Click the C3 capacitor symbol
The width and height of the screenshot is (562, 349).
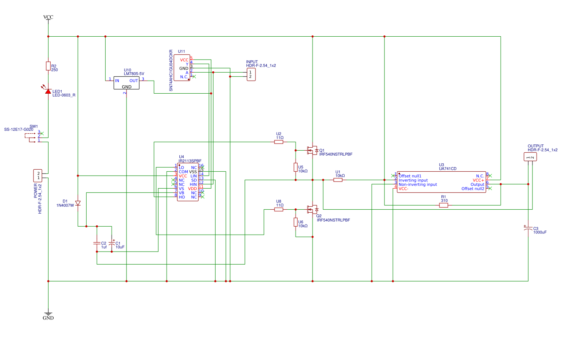tap(528, 228)
